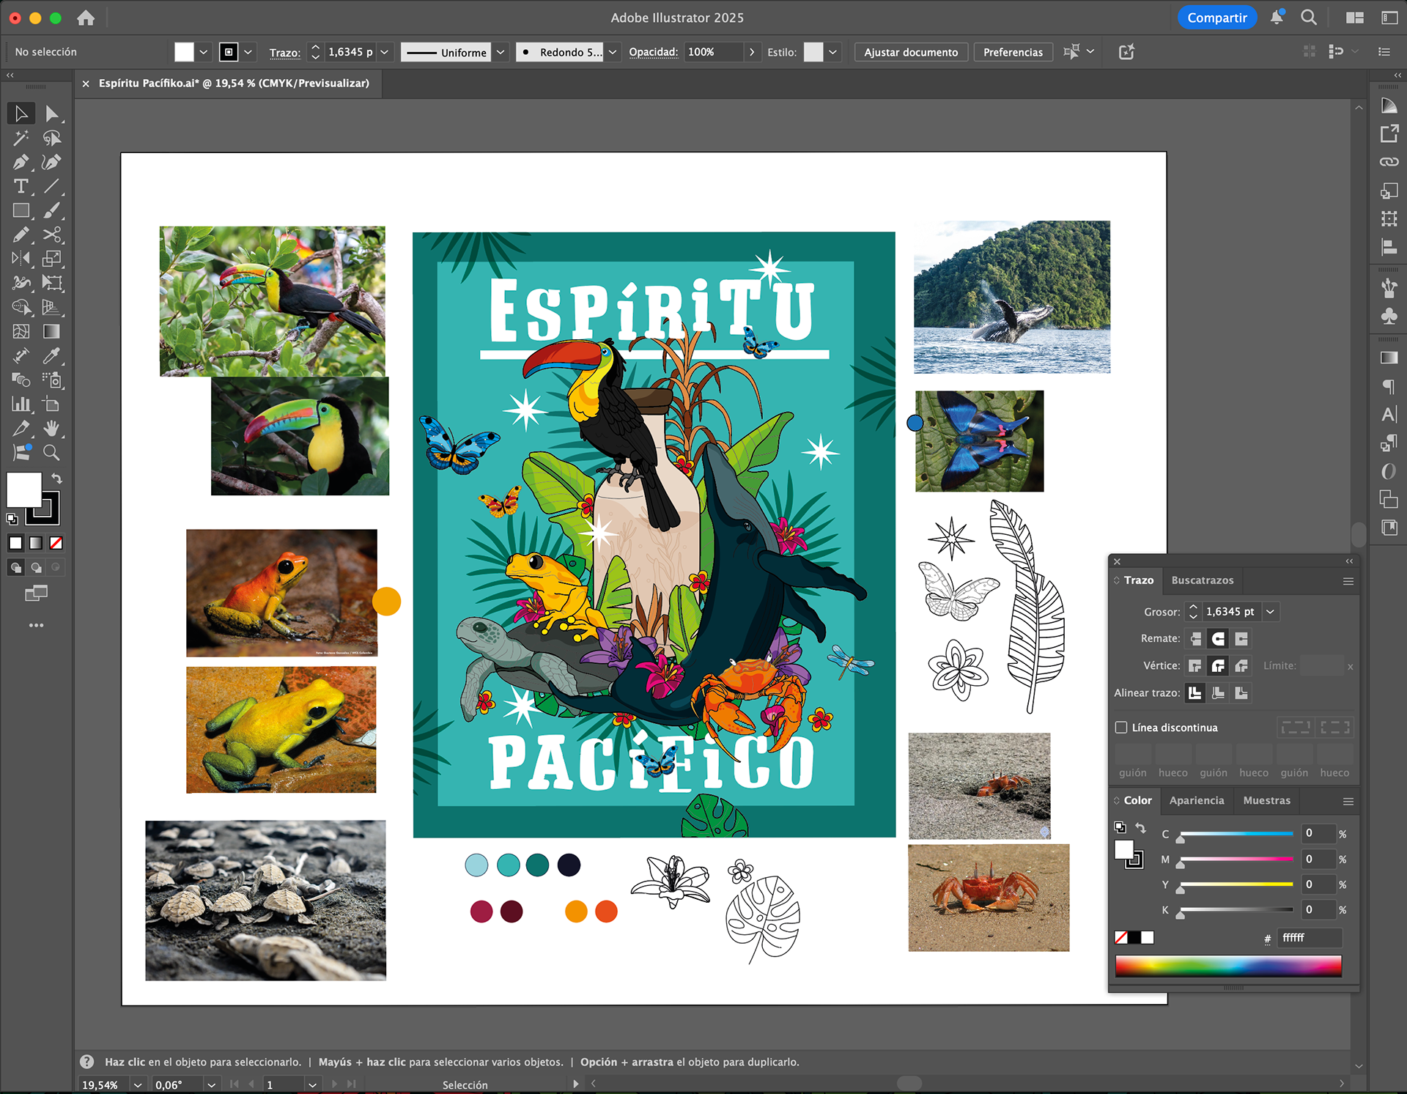Select the Eyedropper tool
1407x1094 pixels.
click(x=51, y=356)
